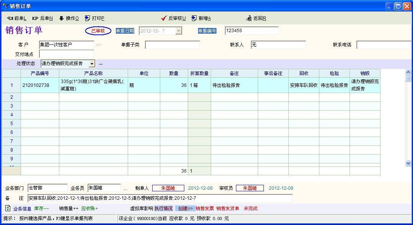
Task: Click the 创建=> button
Action: [185, 209]
